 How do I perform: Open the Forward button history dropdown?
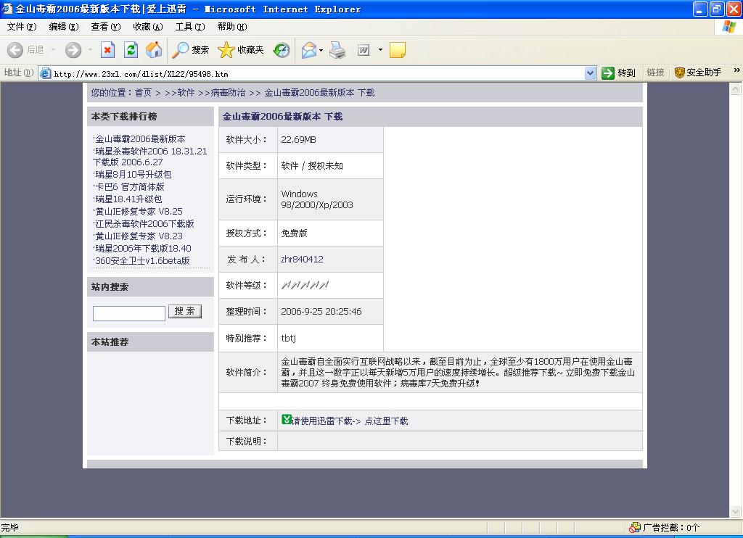tap(90, 50)
